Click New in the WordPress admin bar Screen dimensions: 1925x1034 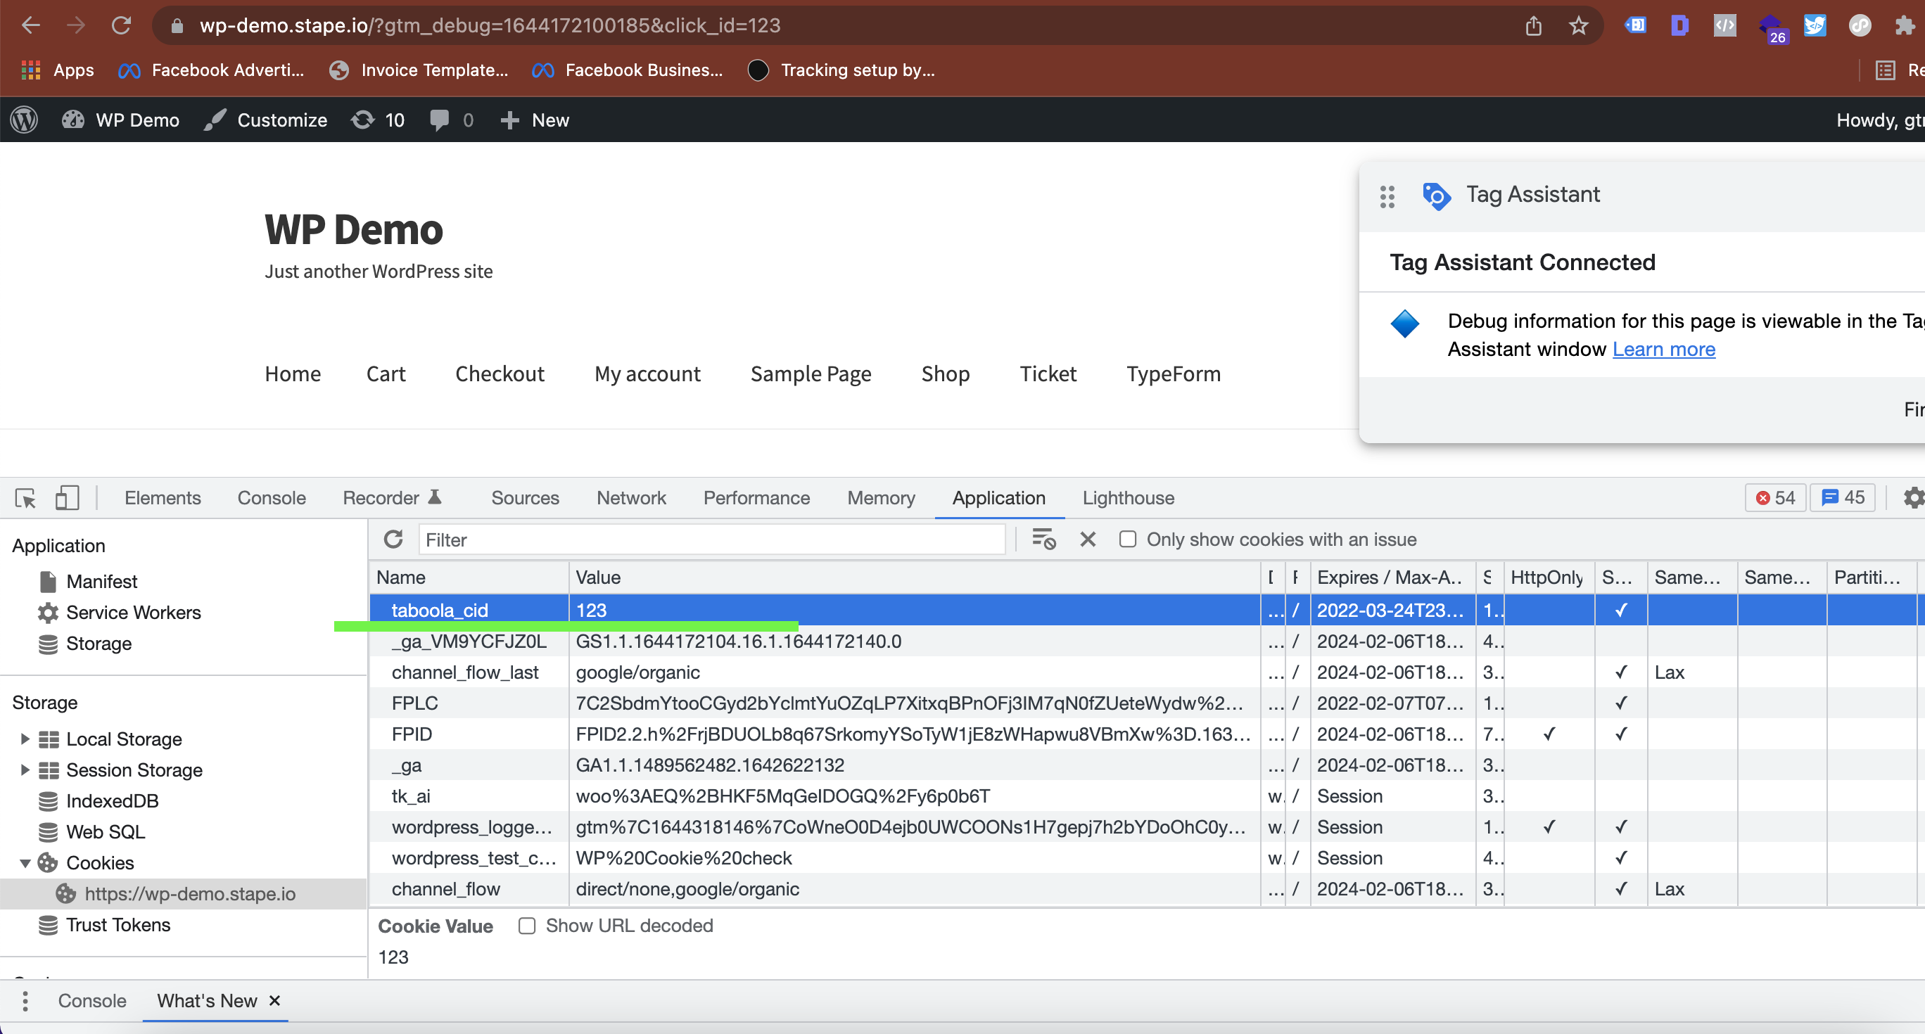tap(534, 120)
